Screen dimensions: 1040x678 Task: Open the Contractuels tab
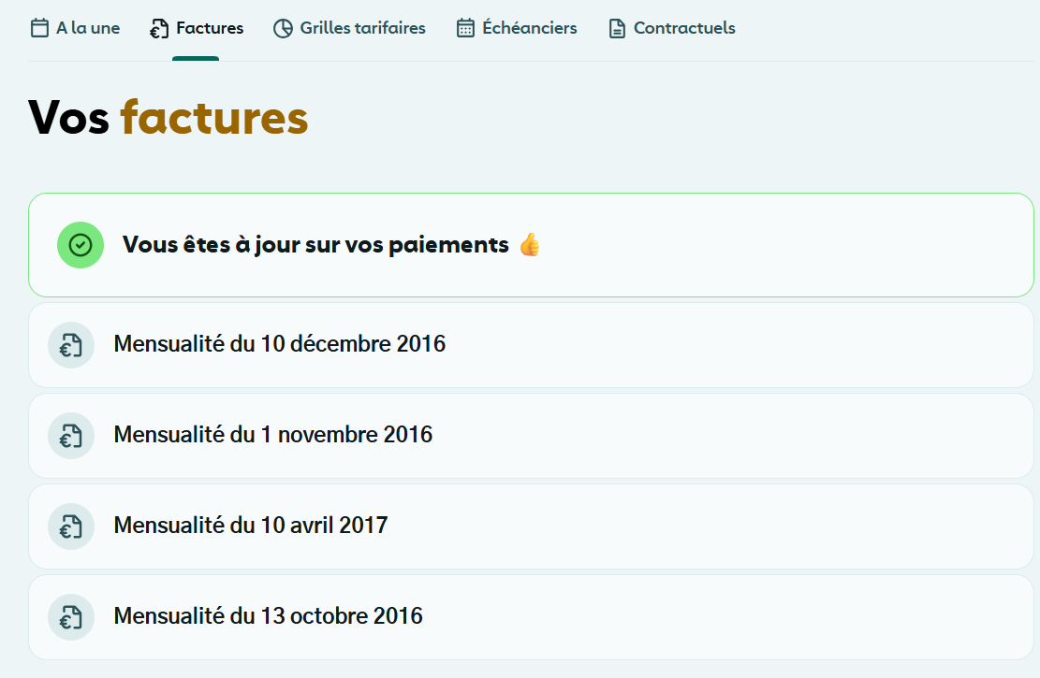(684, 28)
